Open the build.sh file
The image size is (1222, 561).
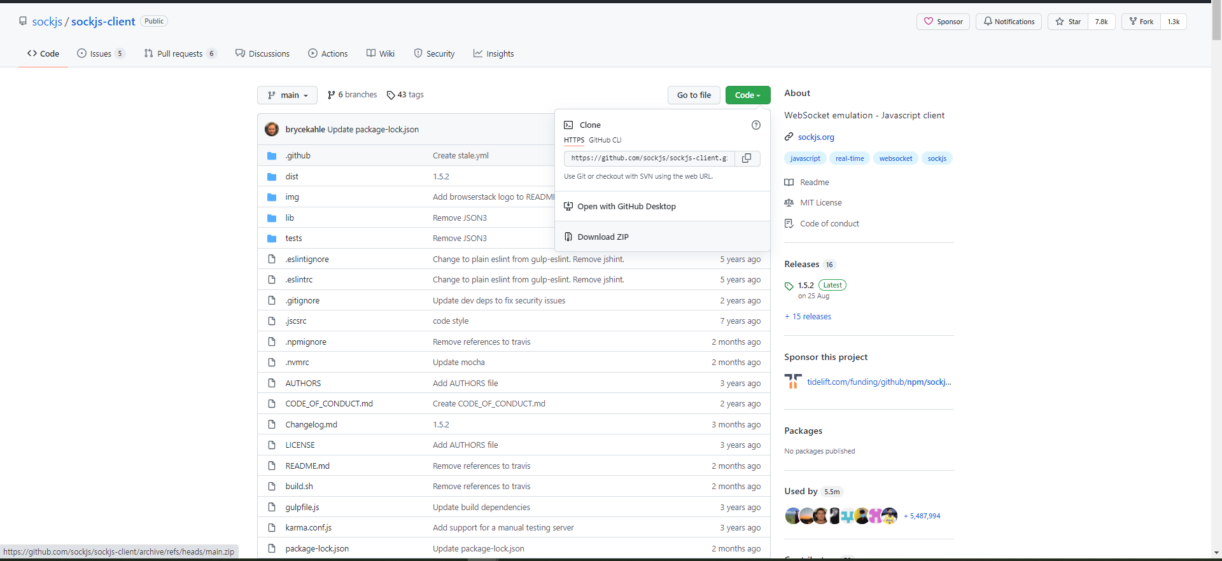tap(299, 487)
